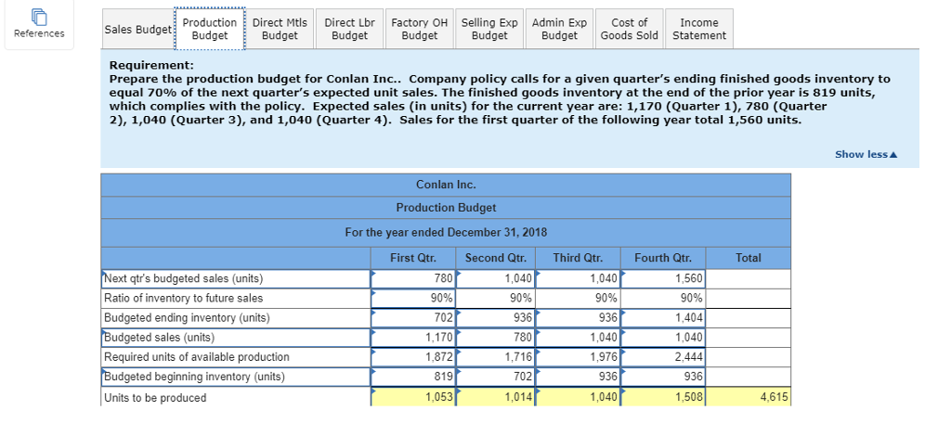Click the First Qtr. column header
The height and width of the screenshot is (423, 951).
coord(412,258)
